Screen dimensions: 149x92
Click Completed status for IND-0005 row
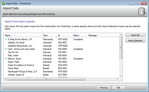pyautogui.click(x=78, y=49)
